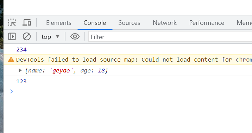252x133 pixels.
Task: Click the age value 18
Action: click(101, 70)
